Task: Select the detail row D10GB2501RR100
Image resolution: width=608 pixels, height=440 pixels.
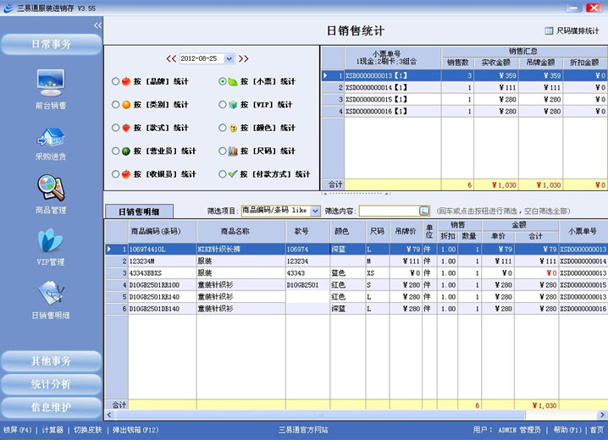Action: pos(356,285)
